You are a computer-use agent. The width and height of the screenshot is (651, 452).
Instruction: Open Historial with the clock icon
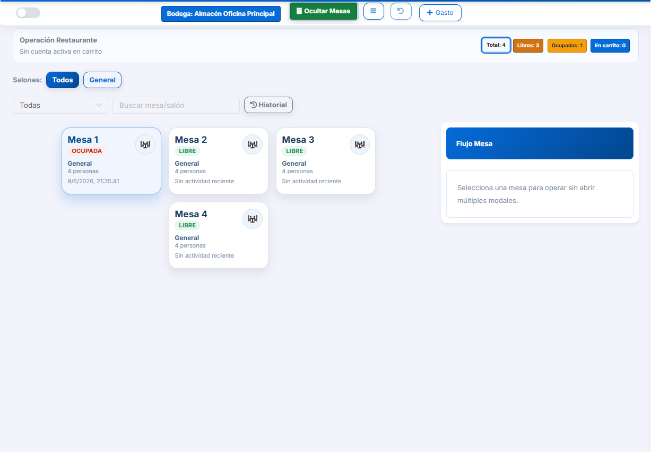point(268,105)
